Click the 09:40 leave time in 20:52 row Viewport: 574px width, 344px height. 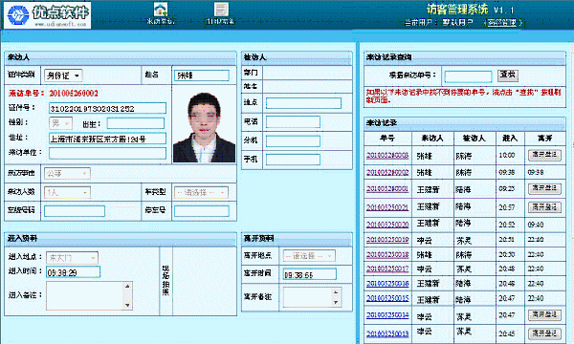coord(536,225)
